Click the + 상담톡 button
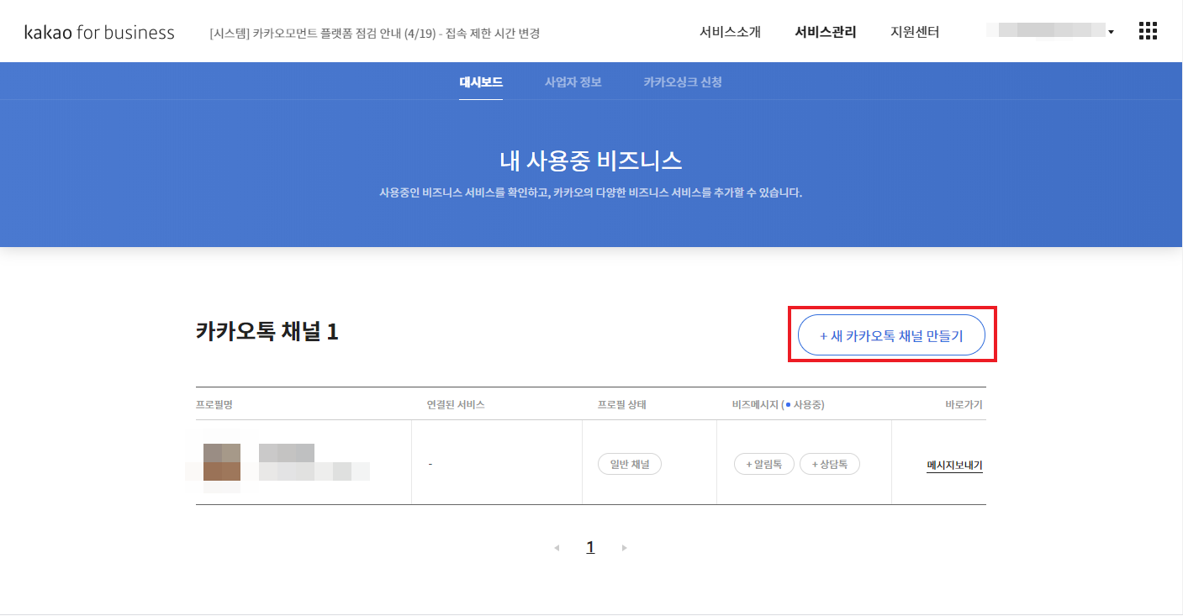This screenshot has width=1183, height=616. (830, 464)
